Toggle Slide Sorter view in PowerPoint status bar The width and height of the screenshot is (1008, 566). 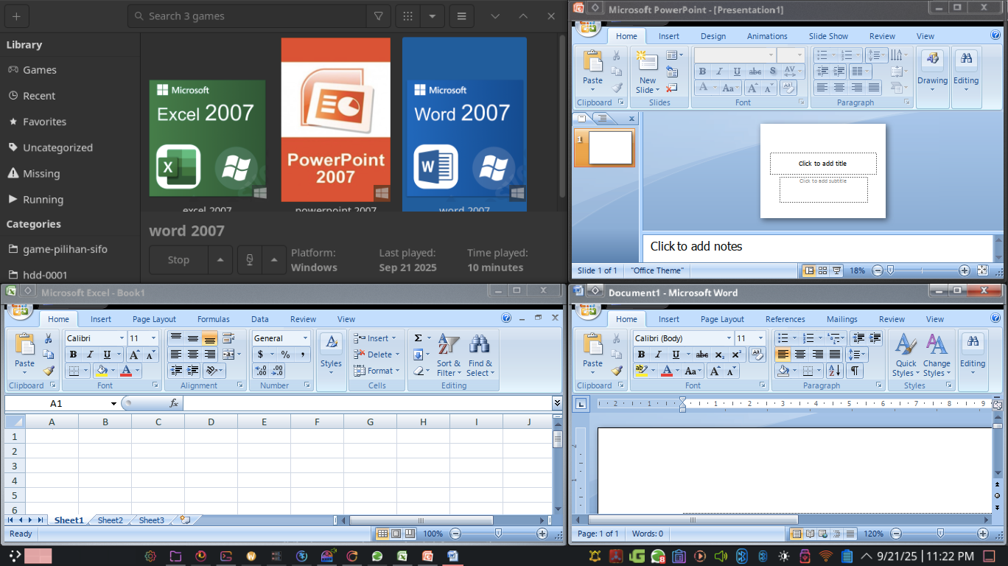[823, 270]
